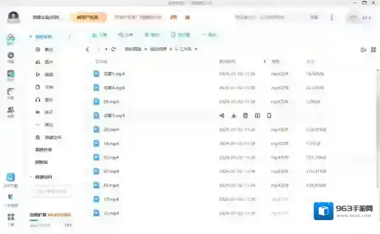Tick the checkbox for 03.mp4

[87, 157]
